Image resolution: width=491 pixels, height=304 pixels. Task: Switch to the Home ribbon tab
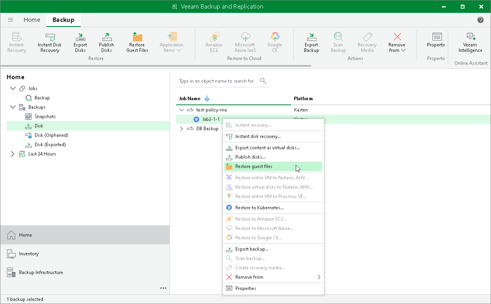click(32, 20)
